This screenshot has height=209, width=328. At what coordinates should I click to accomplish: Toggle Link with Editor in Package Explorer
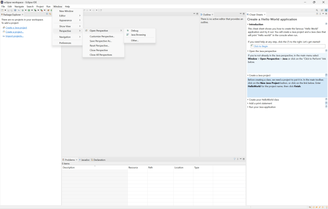coord(50,14)
